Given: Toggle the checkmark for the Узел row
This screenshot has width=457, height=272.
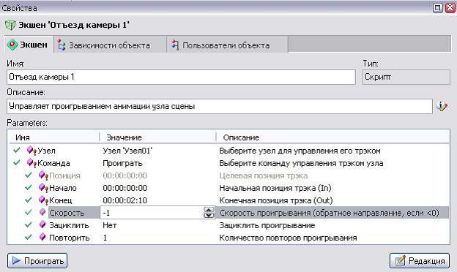Looking at the screenshot, I should pos(17,151).
